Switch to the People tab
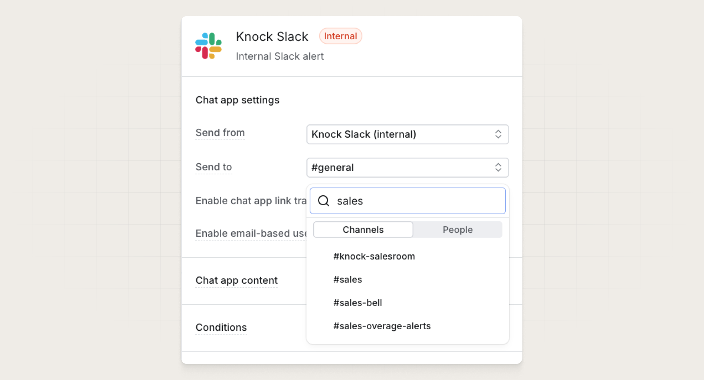This screenshot has height=380, width=704. click(458, 230)
